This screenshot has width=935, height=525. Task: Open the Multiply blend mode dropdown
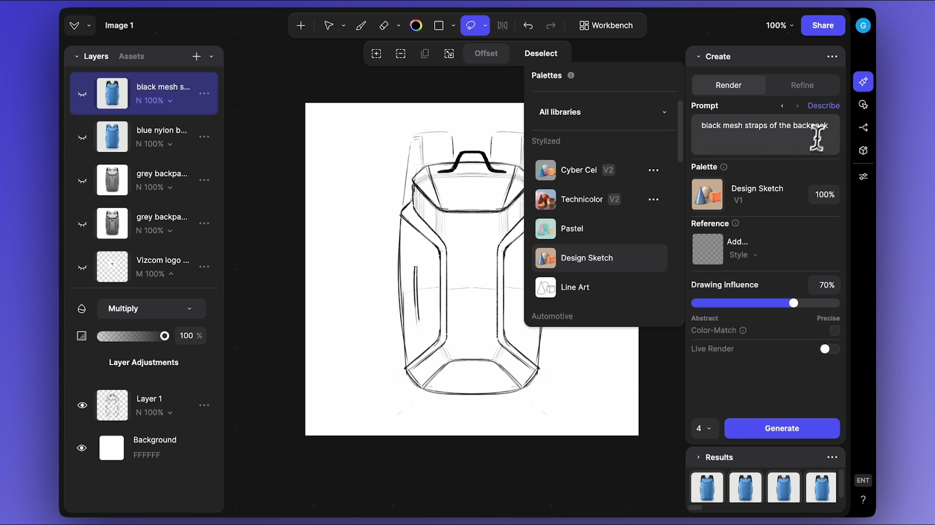point(151,308)
